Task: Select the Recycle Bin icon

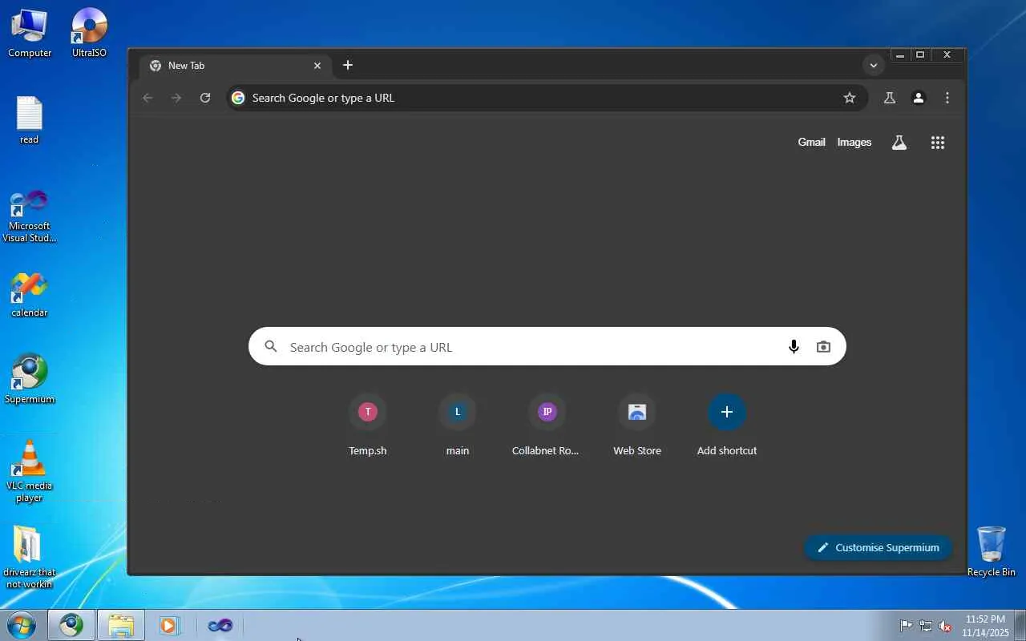Action: (x=992, y=551)
